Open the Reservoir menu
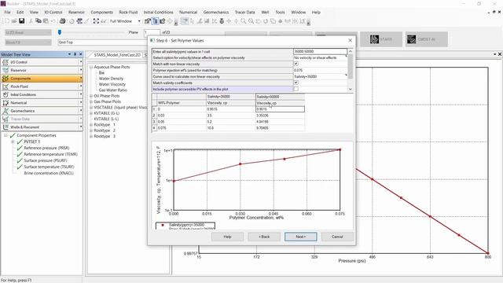 pyautogui.click(x=76, y=13)
